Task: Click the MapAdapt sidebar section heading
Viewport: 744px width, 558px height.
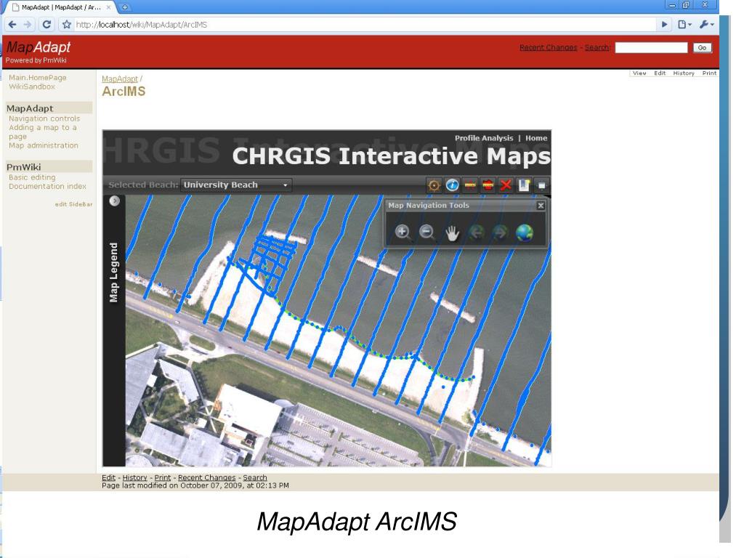Action: 30,108
